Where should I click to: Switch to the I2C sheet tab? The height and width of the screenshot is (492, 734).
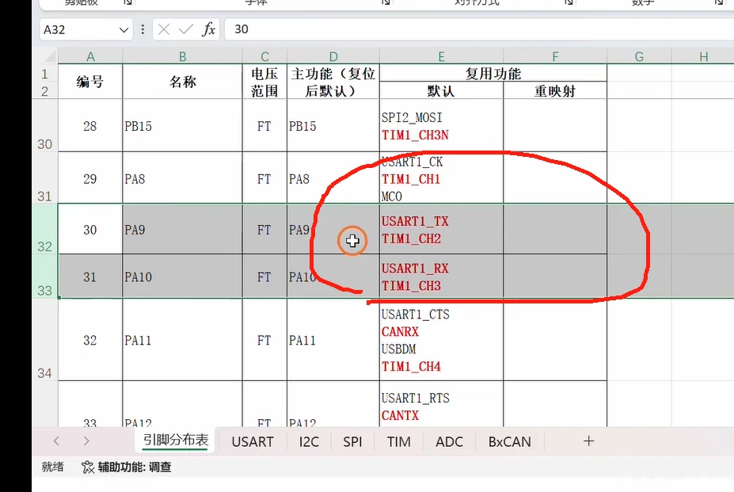click(x=309, y=441)
